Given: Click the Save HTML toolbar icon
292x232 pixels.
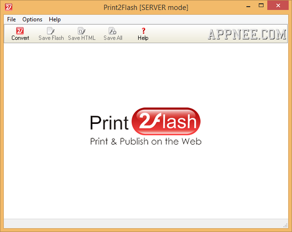Looking at the screenshot, I should [81, 31].
